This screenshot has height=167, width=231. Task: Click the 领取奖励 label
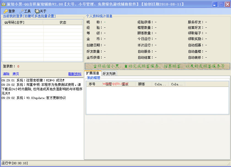pyautogui.click(x=196, y=39)
